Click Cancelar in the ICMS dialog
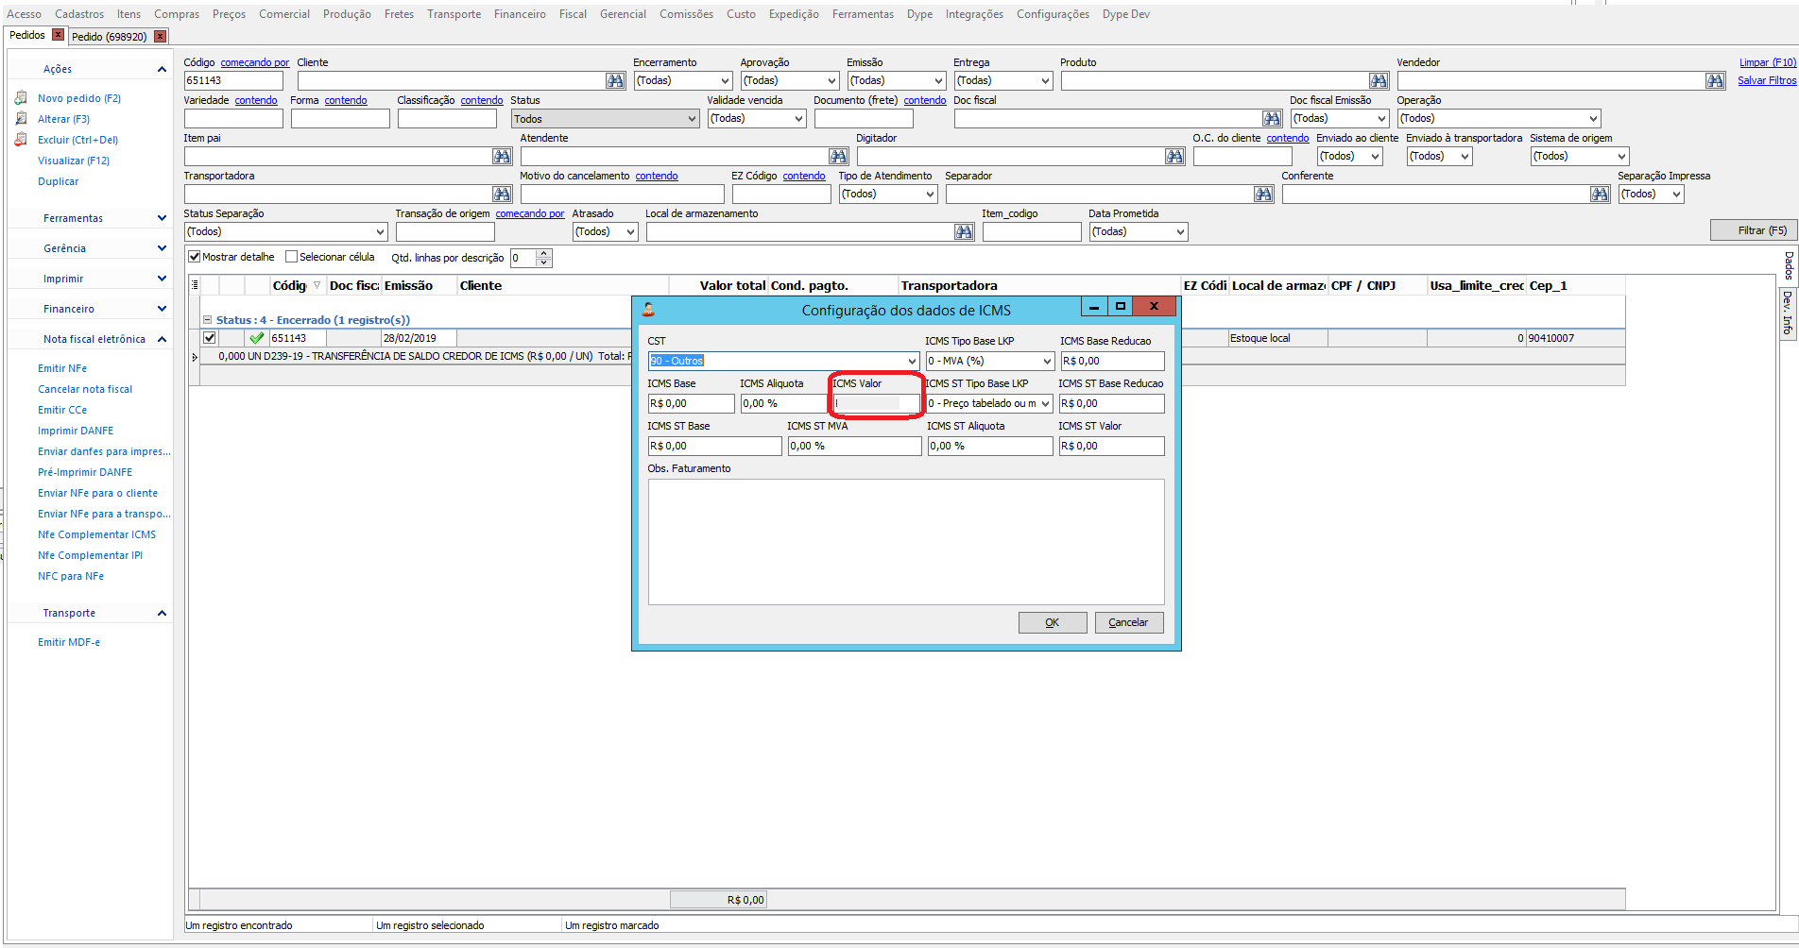 point(1128,622)
